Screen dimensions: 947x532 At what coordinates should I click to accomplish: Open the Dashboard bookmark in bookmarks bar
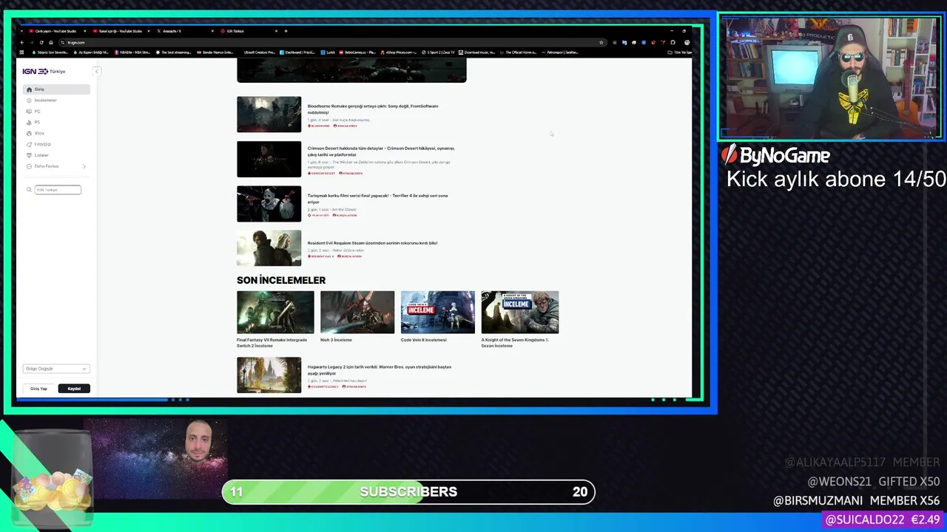click(297, 52)
